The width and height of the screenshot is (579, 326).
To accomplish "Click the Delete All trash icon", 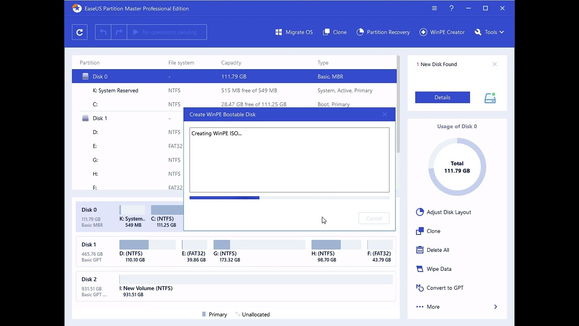I will [420, 250].
